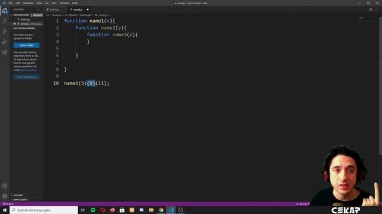Viewport: 382px width, 214px height.
Task: Open the Source Control view
Action: (x=5, y=32)
